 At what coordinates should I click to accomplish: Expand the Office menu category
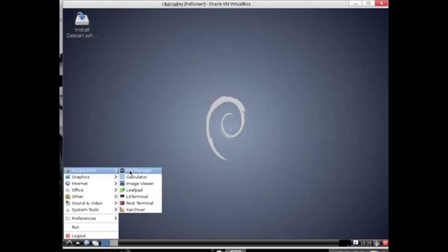[91, 190]
